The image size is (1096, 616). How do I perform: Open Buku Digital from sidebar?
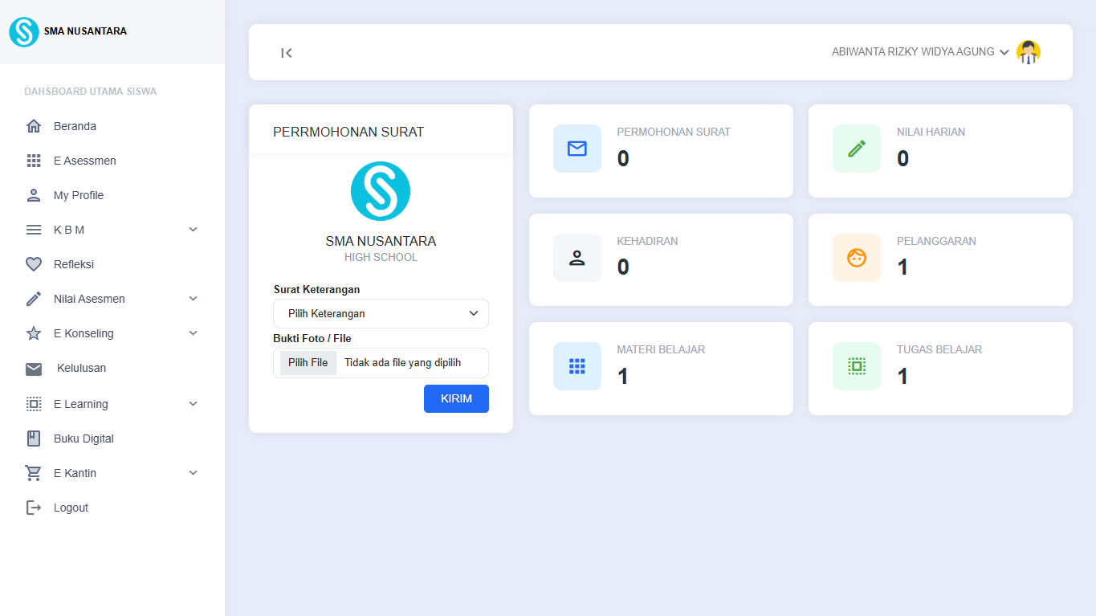pyautogui.click(x=84, y=439)
